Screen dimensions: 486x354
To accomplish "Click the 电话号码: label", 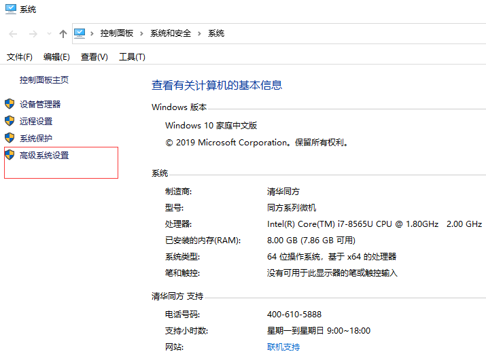I will (183, 315).
